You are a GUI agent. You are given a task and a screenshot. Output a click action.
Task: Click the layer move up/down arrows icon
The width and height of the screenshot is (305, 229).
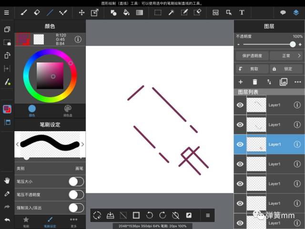269,82
